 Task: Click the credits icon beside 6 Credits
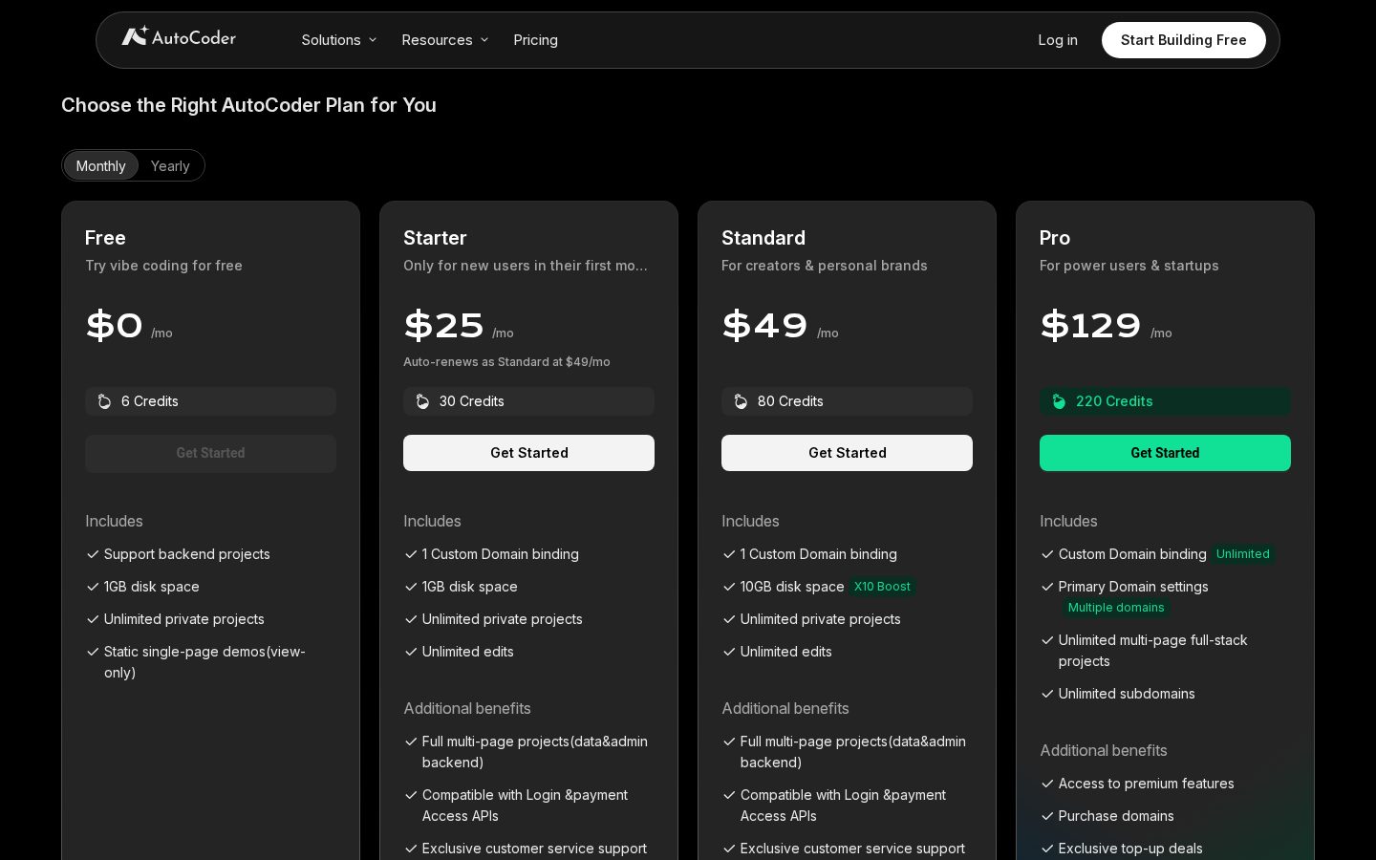pyautogui.click(x=104, y=401)
